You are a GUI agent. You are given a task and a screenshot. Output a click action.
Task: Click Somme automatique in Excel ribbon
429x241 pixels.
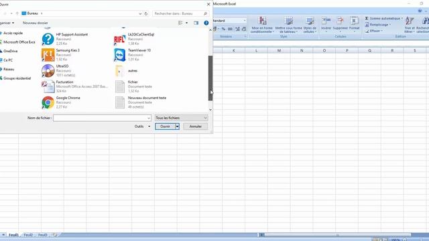(x=383, y=18)
